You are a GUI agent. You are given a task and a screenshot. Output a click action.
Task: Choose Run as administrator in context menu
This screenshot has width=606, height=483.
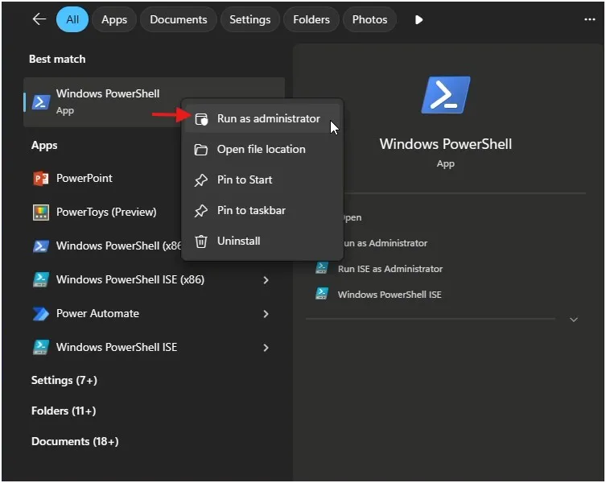coord(262,118)
